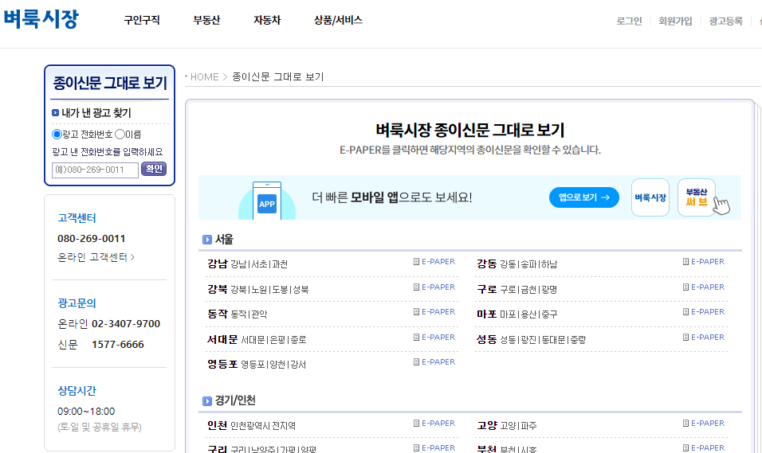Click the 로그인 link
762x453 pixels.
[629, 21]
